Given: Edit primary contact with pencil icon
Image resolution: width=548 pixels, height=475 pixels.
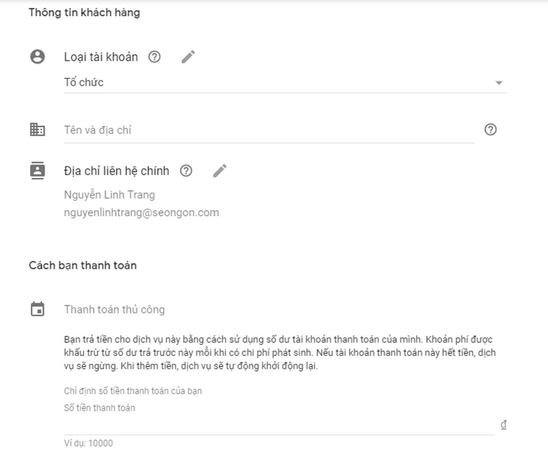Looking at the screenshot, I should click(220, 171).
